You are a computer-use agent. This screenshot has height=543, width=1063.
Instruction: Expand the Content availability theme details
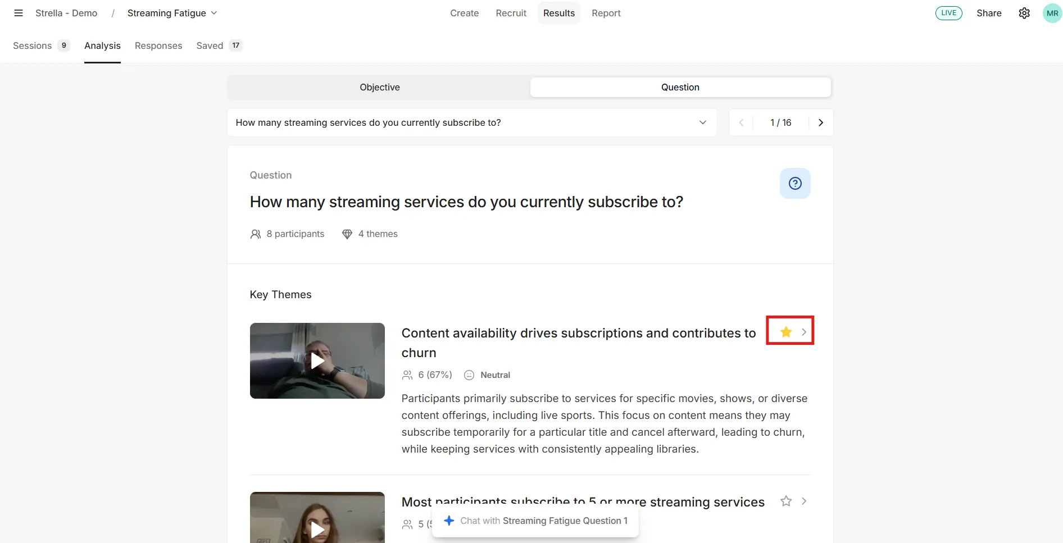[804, 332]
